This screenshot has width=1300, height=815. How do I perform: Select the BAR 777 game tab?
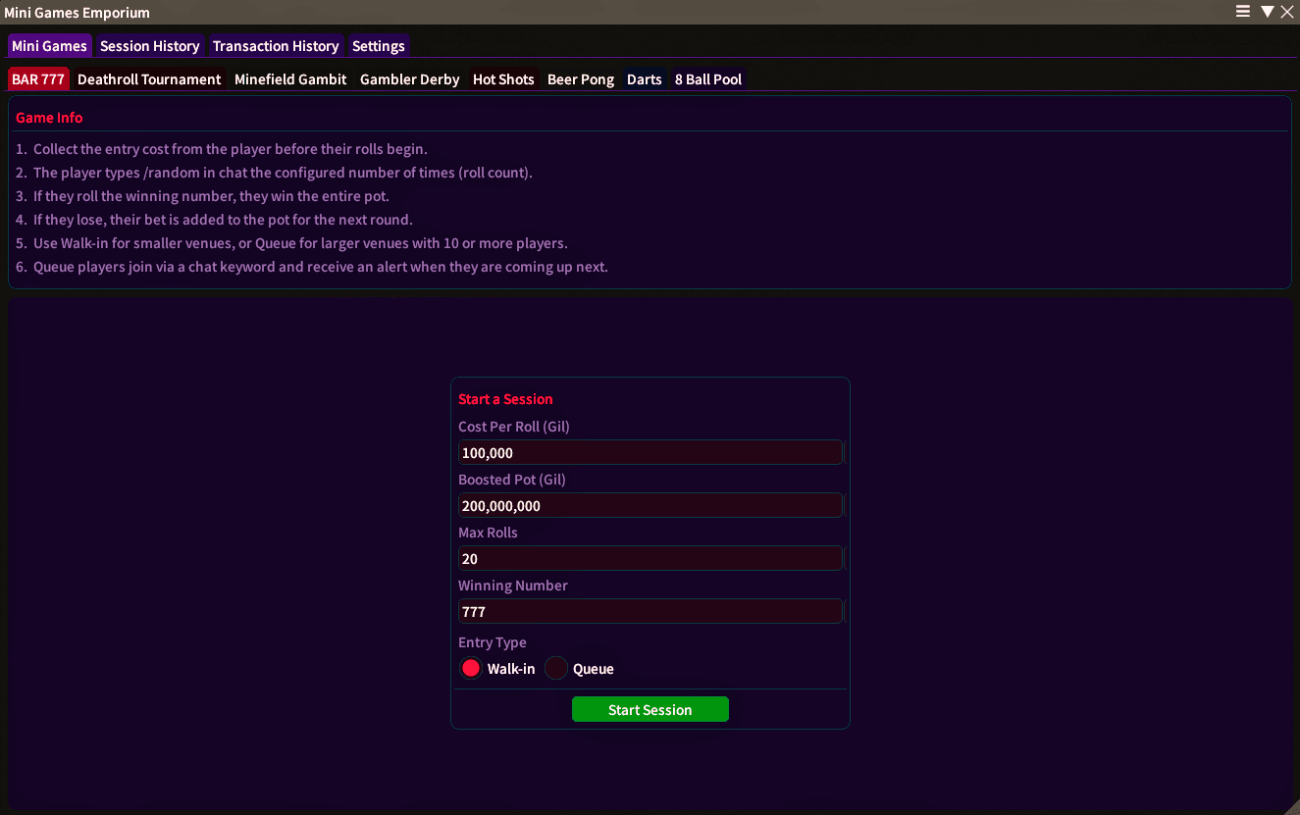pos(38,79)
